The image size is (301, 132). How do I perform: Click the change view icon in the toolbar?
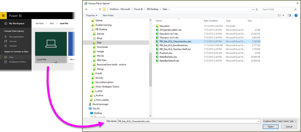(x=279, y=15)
